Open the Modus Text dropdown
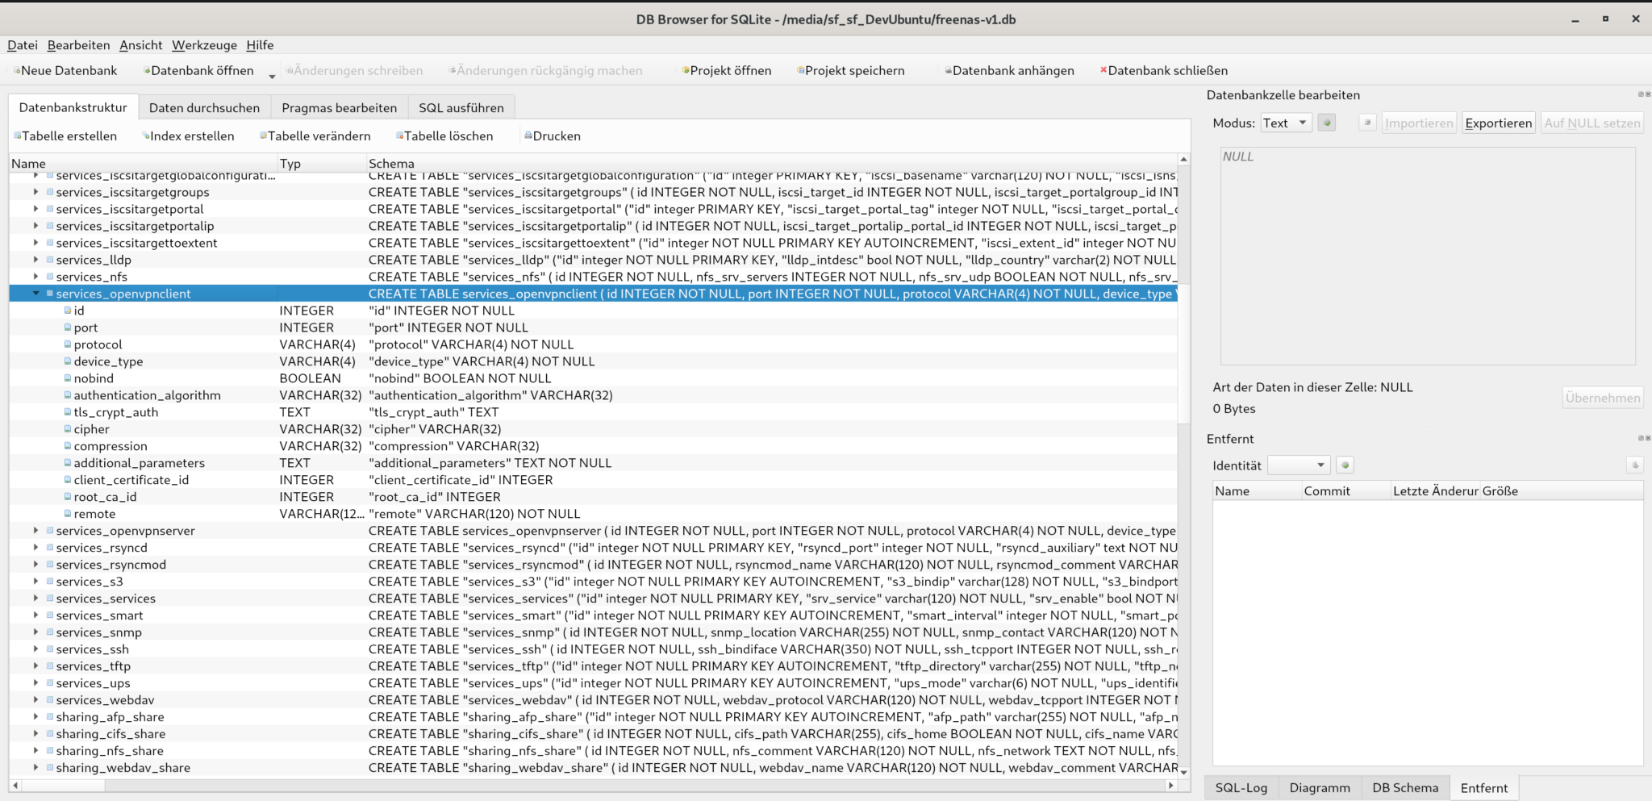Image resolution: width=1652 pixels, height=801 pixels. [1286, 123]
